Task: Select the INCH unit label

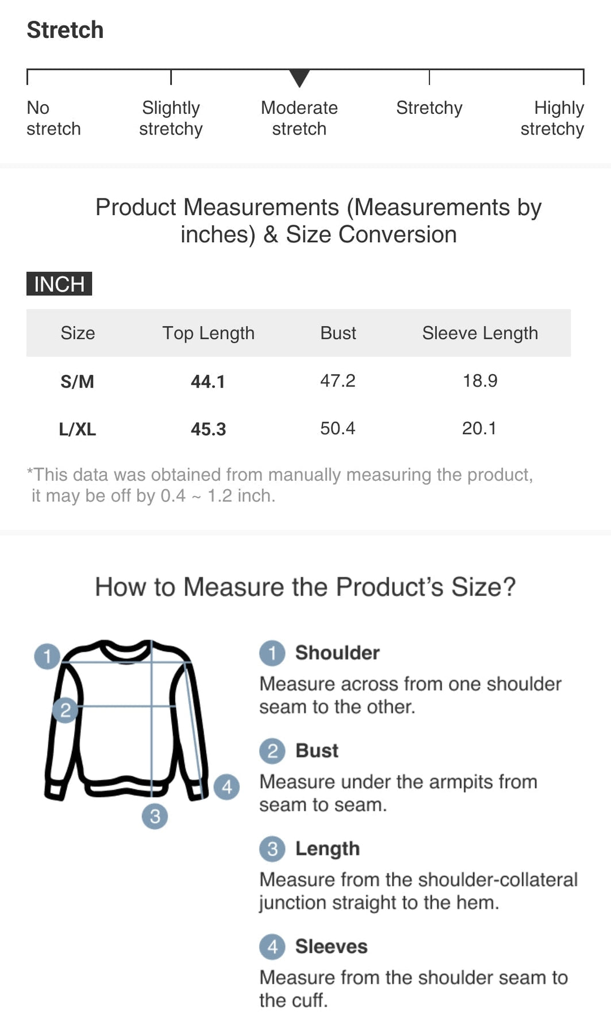Action: tap(59, 284)
